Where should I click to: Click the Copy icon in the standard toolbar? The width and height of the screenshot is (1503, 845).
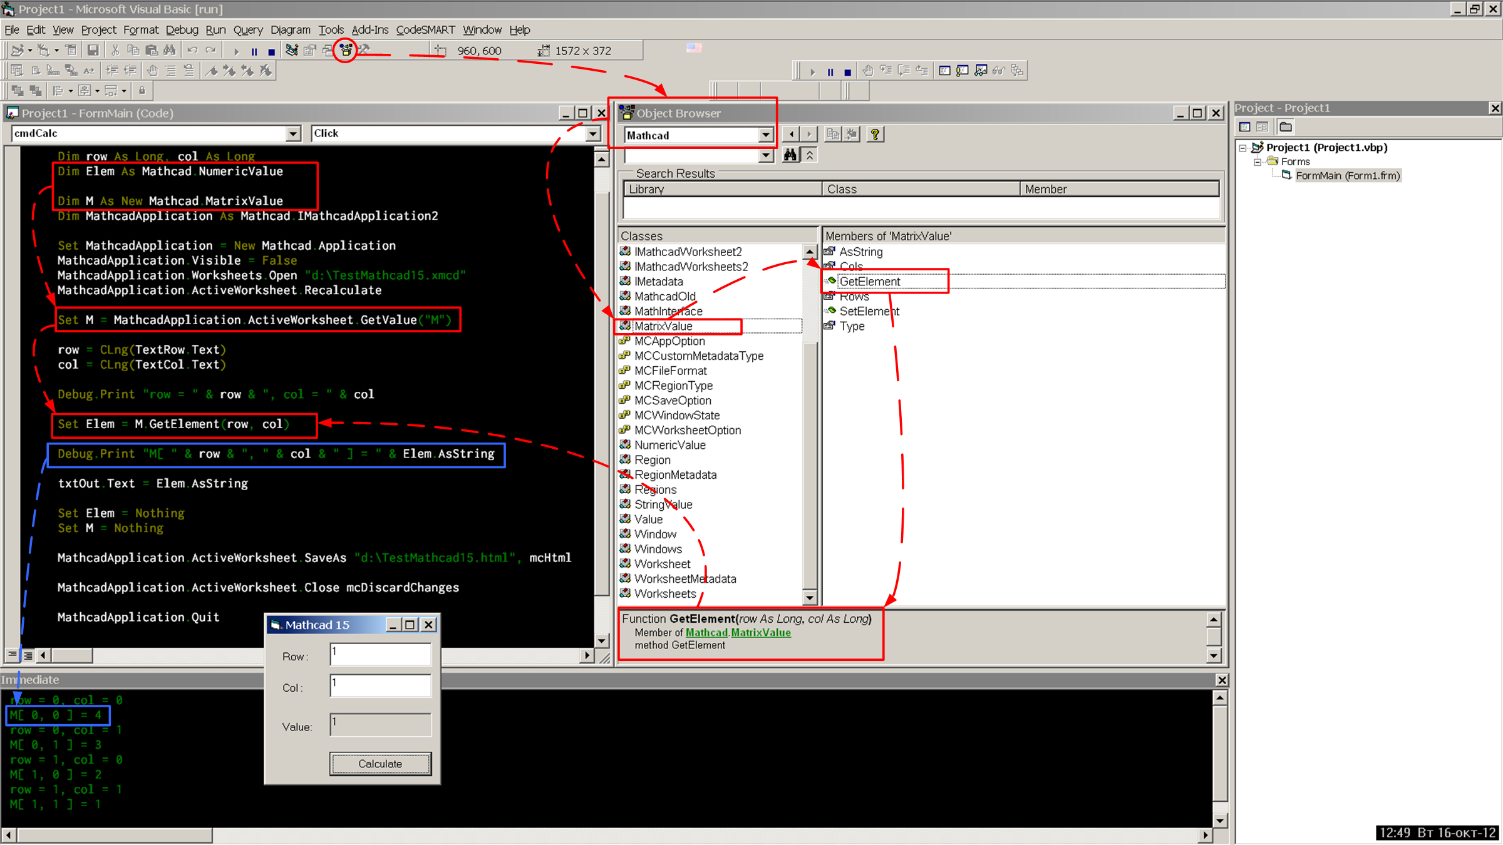133,51
